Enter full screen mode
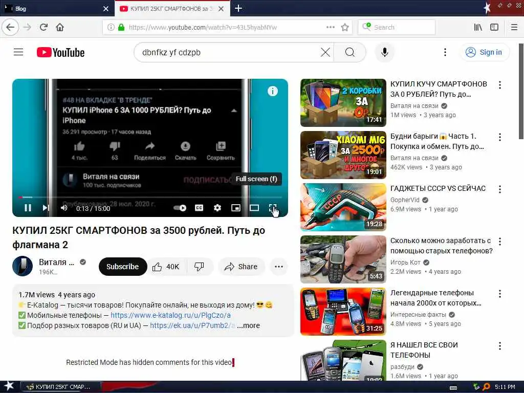The image size is (524, 393). click(x=273, y=208)
